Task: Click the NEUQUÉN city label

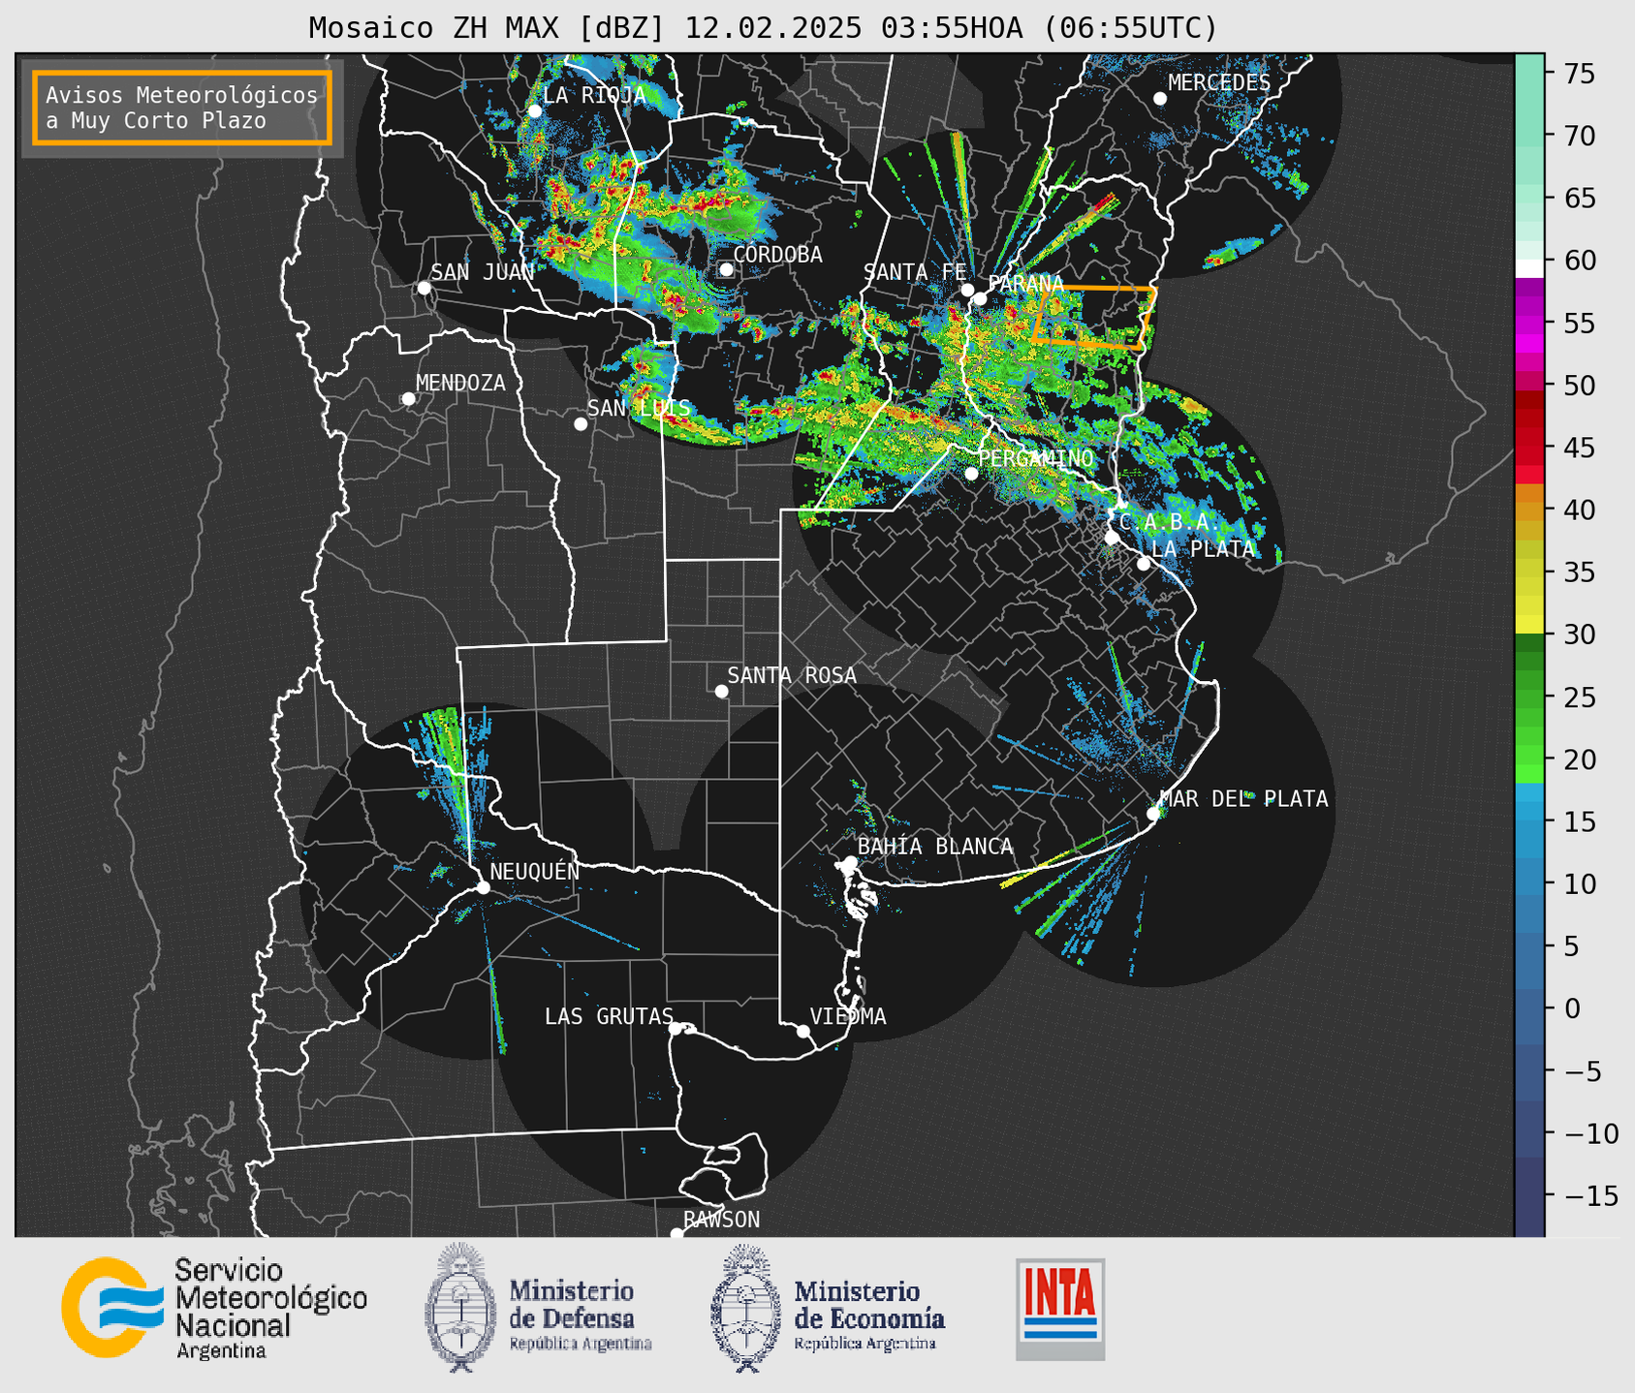Action: [x=535, y=872]
